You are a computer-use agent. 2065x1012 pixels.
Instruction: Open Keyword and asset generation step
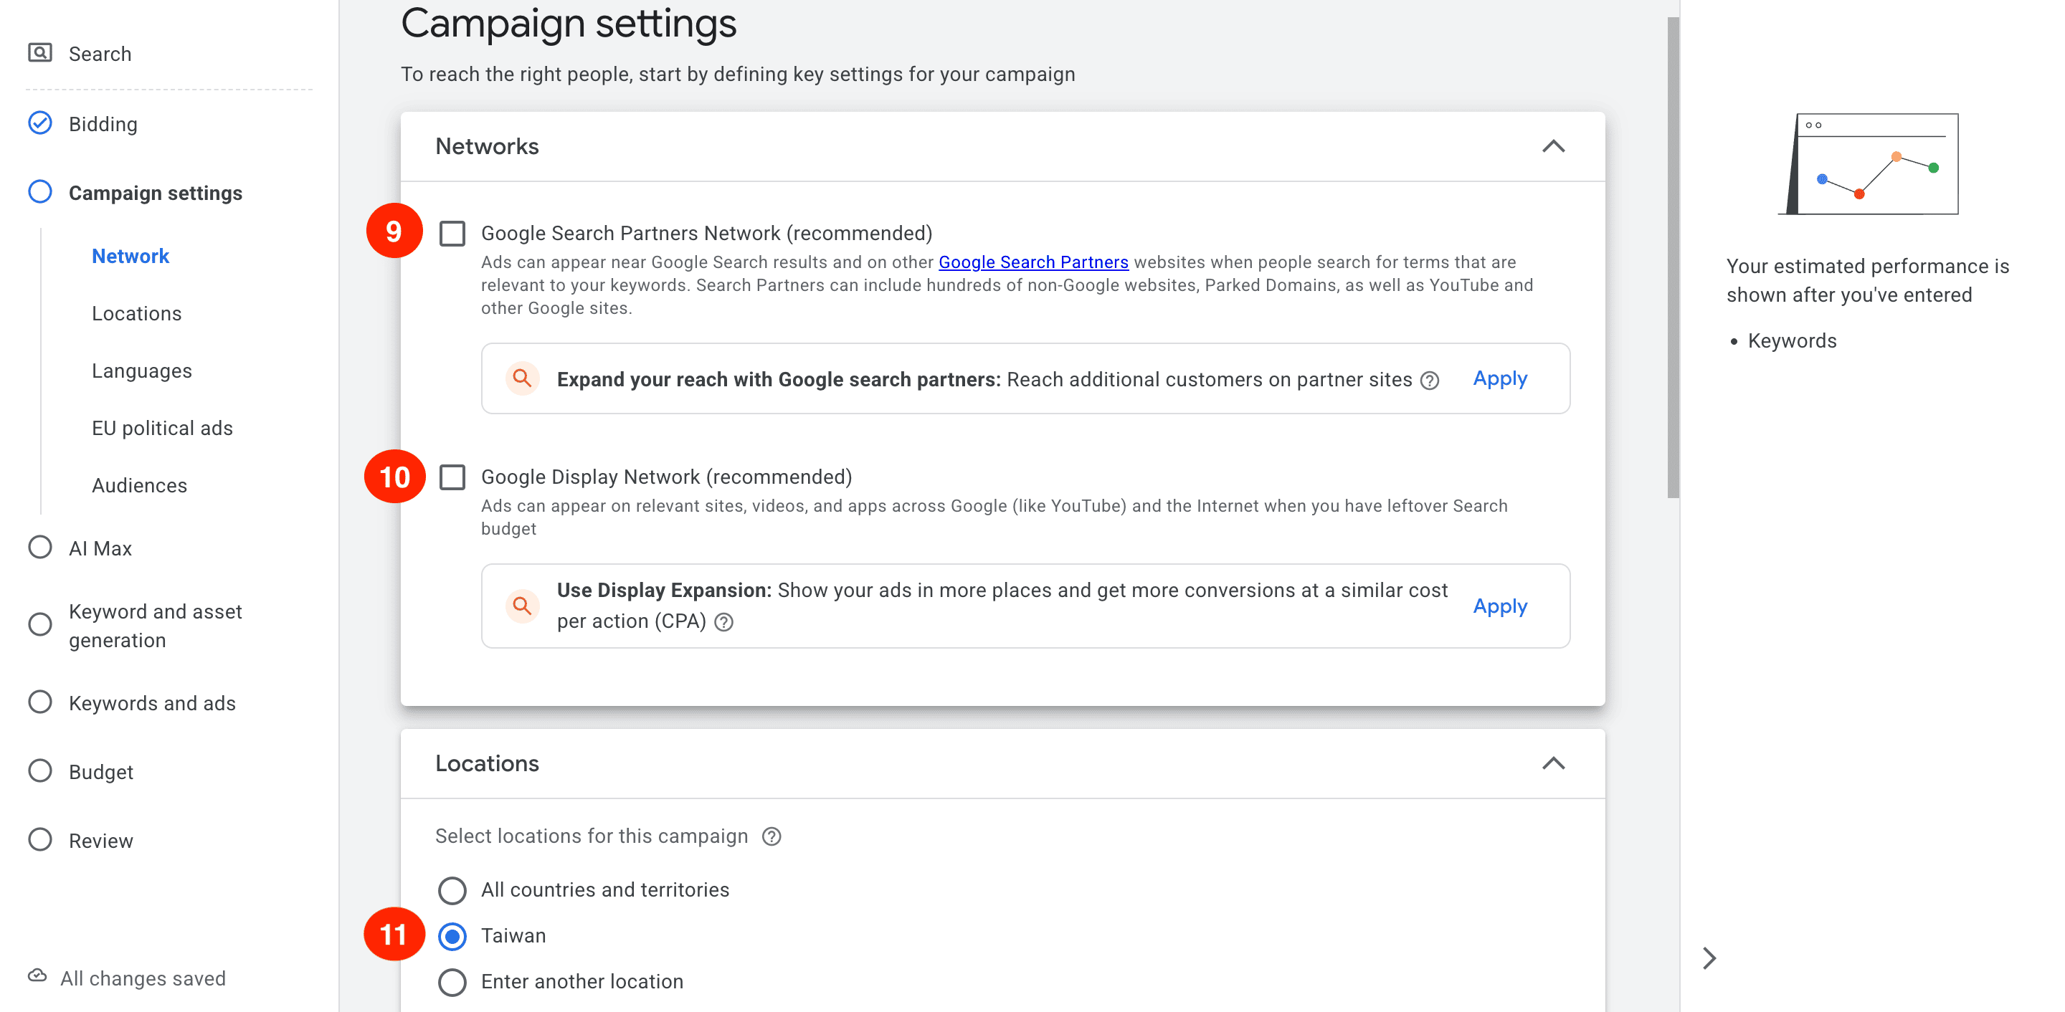156,626
